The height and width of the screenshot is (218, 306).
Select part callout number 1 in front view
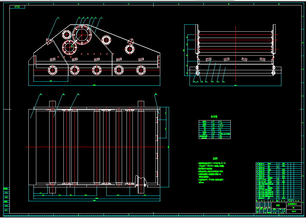point(58,18)
